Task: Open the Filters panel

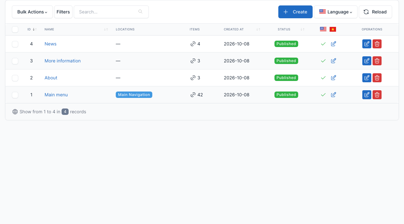Action: 63,12
